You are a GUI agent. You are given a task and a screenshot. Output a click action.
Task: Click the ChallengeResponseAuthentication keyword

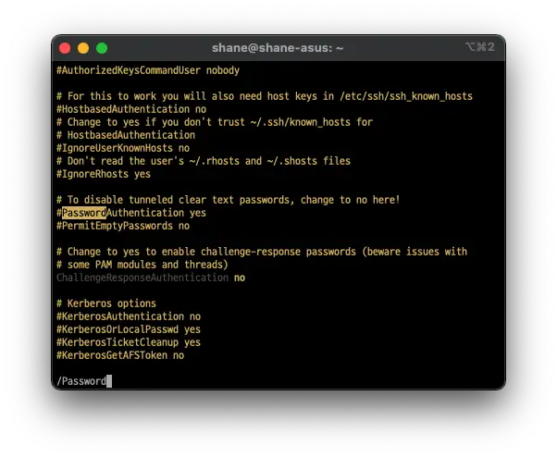coord(142,278)
